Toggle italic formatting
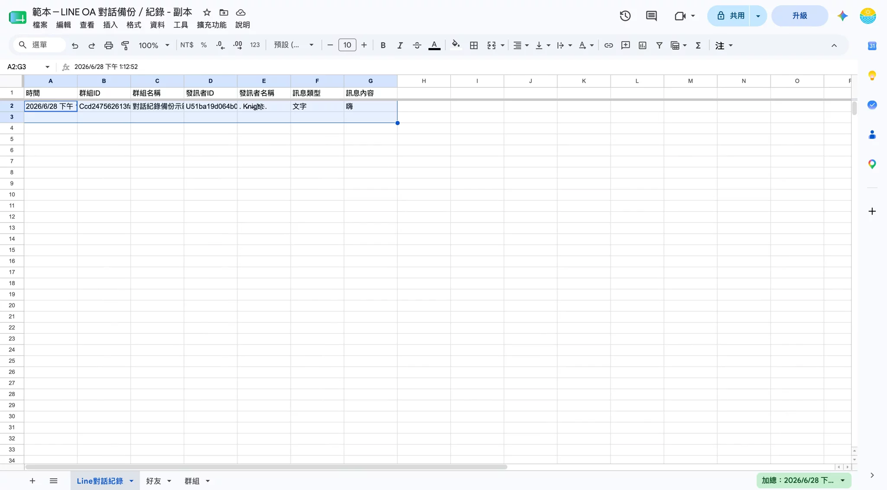Image resolution: width=887 pixels, height=490 pixels. coord(400,45)
